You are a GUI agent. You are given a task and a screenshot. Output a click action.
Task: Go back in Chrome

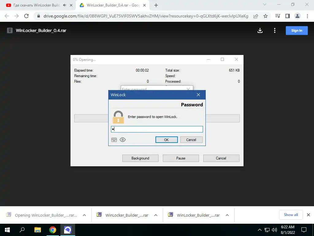pos(7,16)
